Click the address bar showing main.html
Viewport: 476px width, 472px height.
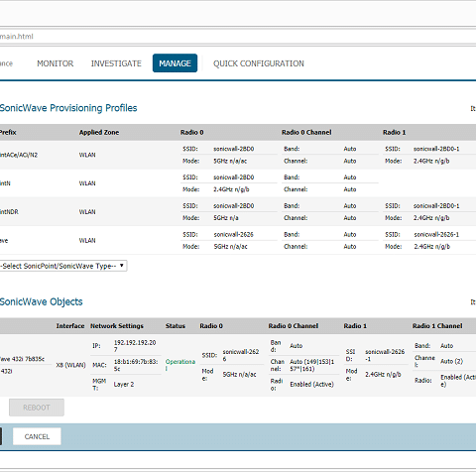click(238, 37)
